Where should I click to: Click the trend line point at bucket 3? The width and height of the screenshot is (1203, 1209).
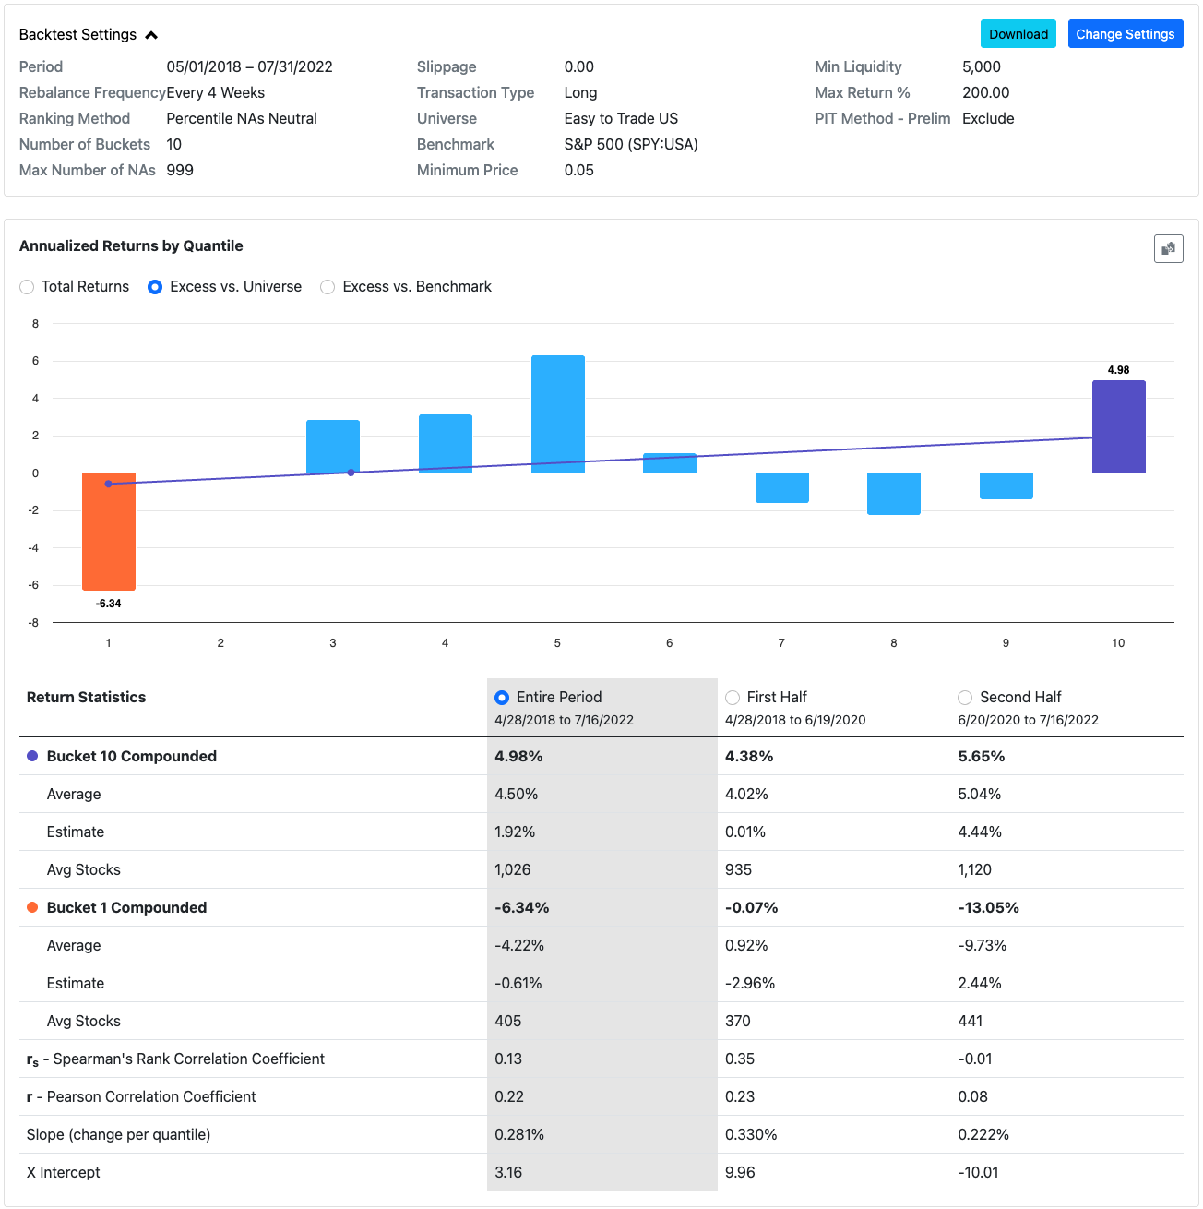(351, 473)
